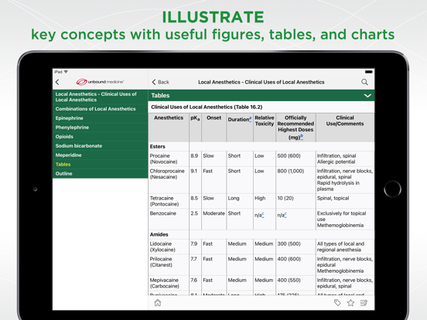Screen dimensions: 427x320
Task: Select the Meperidine section
Action: pyautogui.click(x=101, y=155)
